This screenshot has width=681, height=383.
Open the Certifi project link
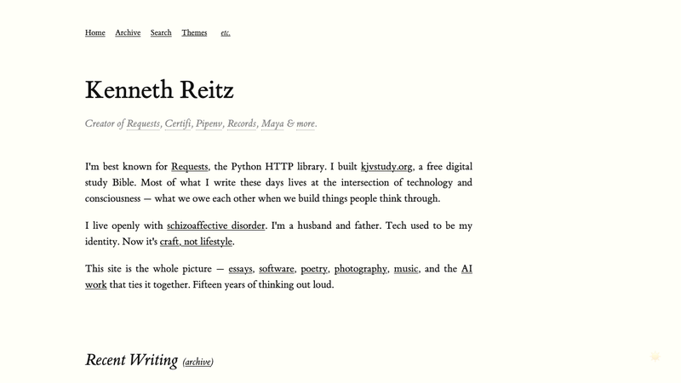tap(178, 124)
